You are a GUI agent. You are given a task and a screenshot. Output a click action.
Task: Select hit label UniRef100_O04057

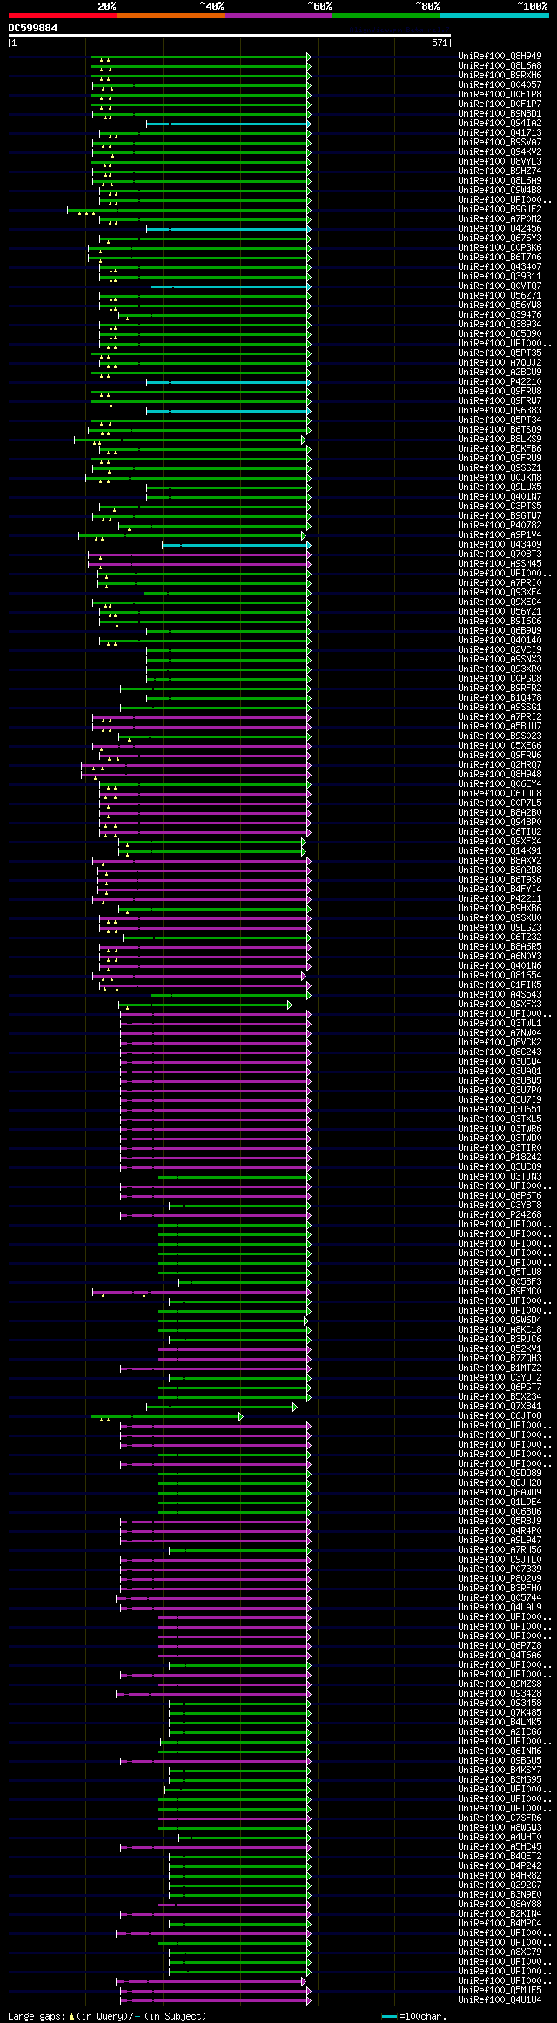tap(500, 85)
